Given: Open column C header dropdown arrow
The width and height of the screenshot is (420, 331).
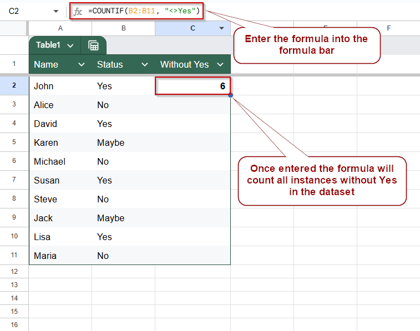Looking at the screenshot, I should pos(221,28).
